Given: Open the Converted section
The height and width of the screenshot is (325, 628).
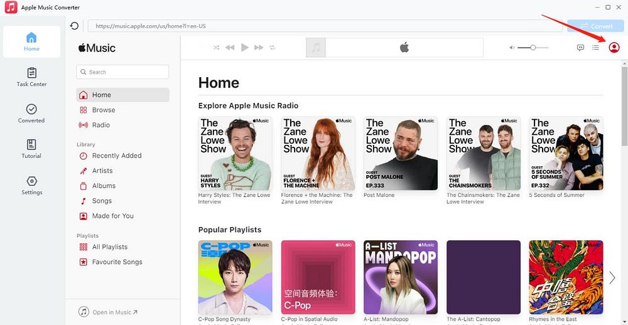Looking at the screenshot, I should [x=31, y=114].
